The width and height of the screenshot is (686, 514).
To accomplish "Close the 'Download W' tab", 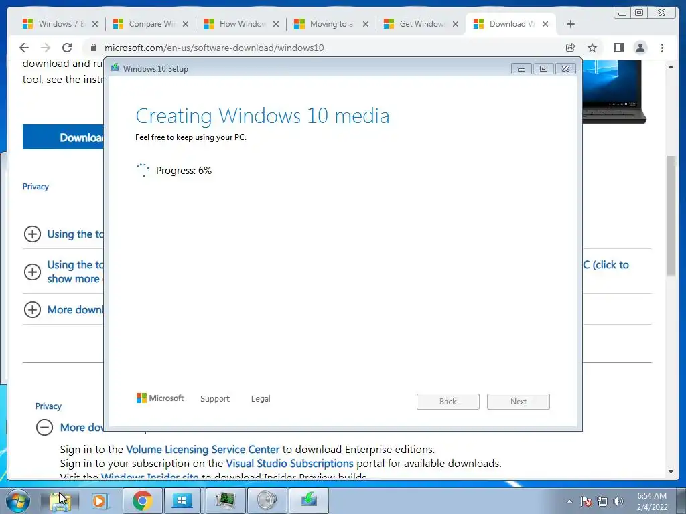I will click(x=545, y=24).
